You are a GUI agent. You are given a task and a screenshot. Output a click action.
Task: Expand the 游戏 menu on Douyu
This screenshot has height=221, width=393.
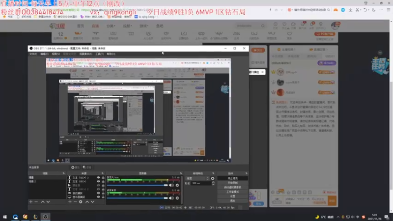[144, 26]
